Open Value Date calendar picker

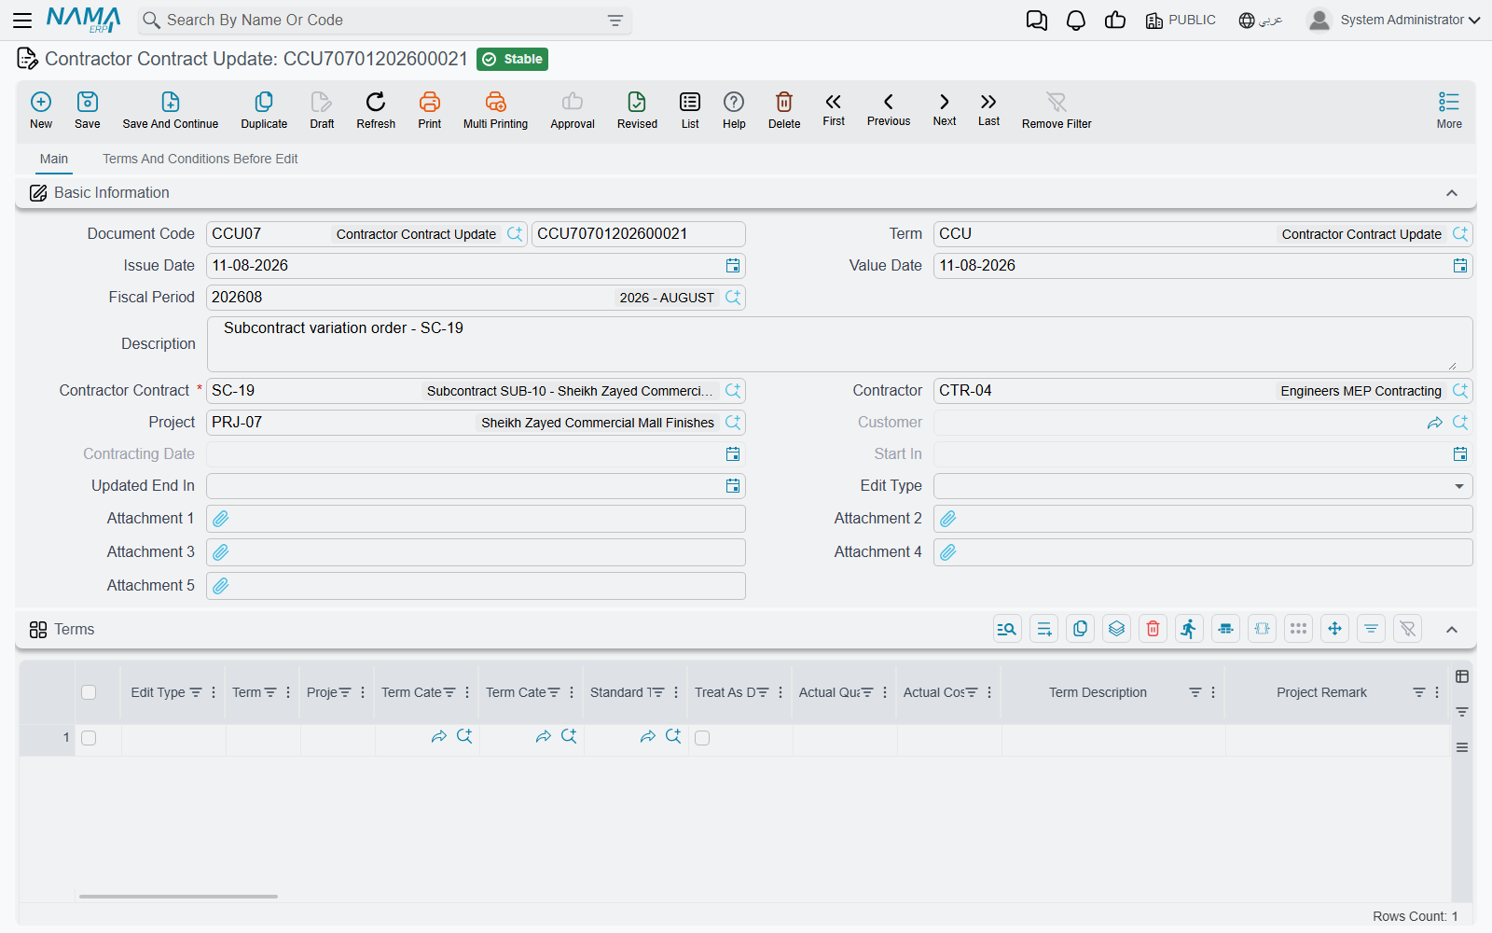point(1460,266)
